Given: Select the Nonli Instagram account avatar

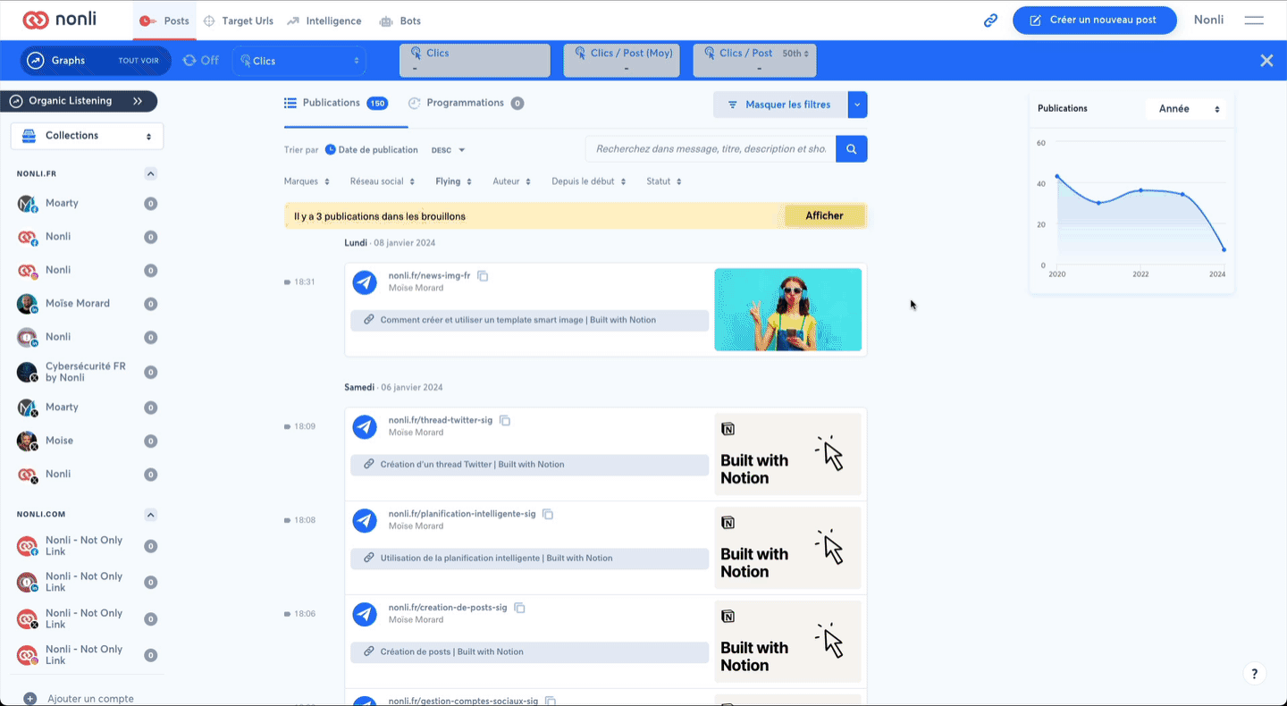Looking at the screenshot, I should (28, 270).
